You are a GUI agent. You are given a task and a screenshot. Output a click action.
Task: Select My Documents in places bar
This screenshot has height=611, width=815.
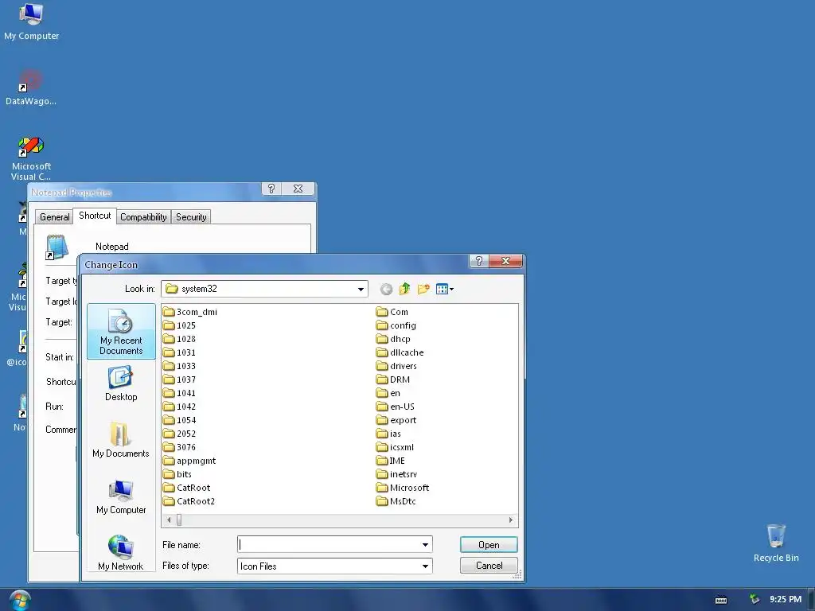coord(121,440)
